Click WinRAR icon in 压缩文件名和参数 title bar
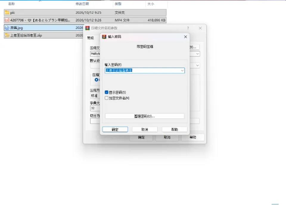This screenshot has width=286, height=205. coord(88,28)
